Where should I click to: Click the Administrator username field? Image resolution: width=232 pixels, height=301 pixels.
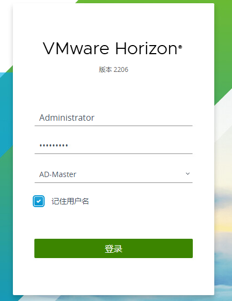click(x=113, y=118)
